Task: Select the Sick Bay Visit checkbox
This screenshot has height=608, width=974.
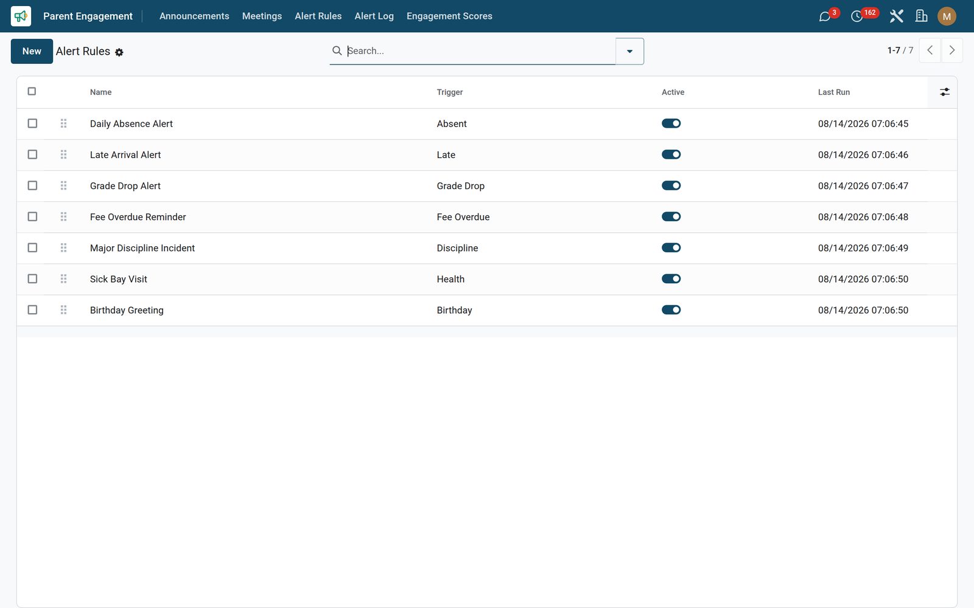Action: click(x=32, y=278)
